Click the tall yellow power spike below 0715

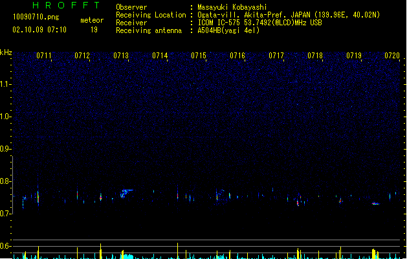tap(178, 251)
